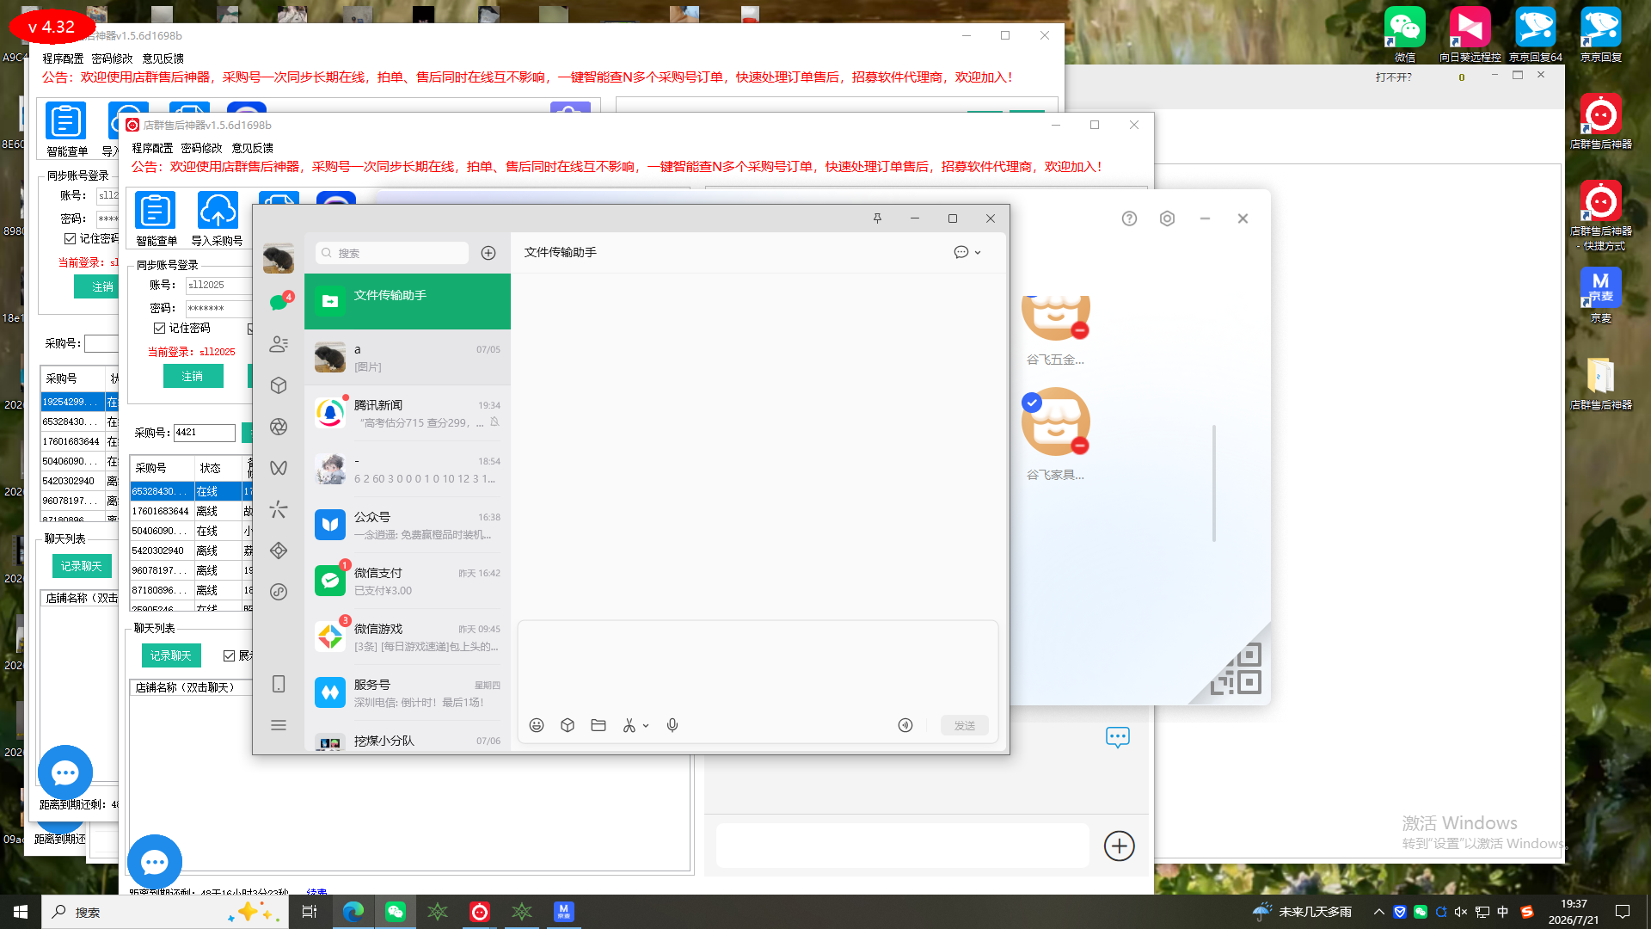Click the 发送 send button in WeChat

965,725
